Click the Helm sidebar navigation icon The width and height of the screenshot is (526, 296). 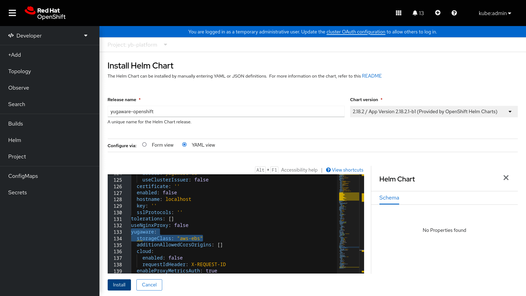click(x=15, y=140)
